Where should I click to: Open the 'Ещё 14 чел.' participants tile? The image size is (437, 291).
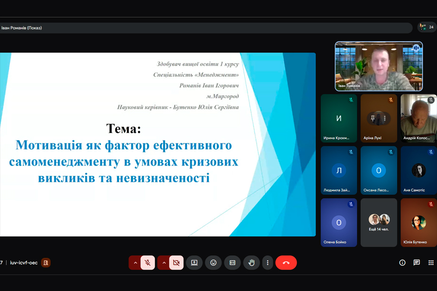(x=378, y=222)
